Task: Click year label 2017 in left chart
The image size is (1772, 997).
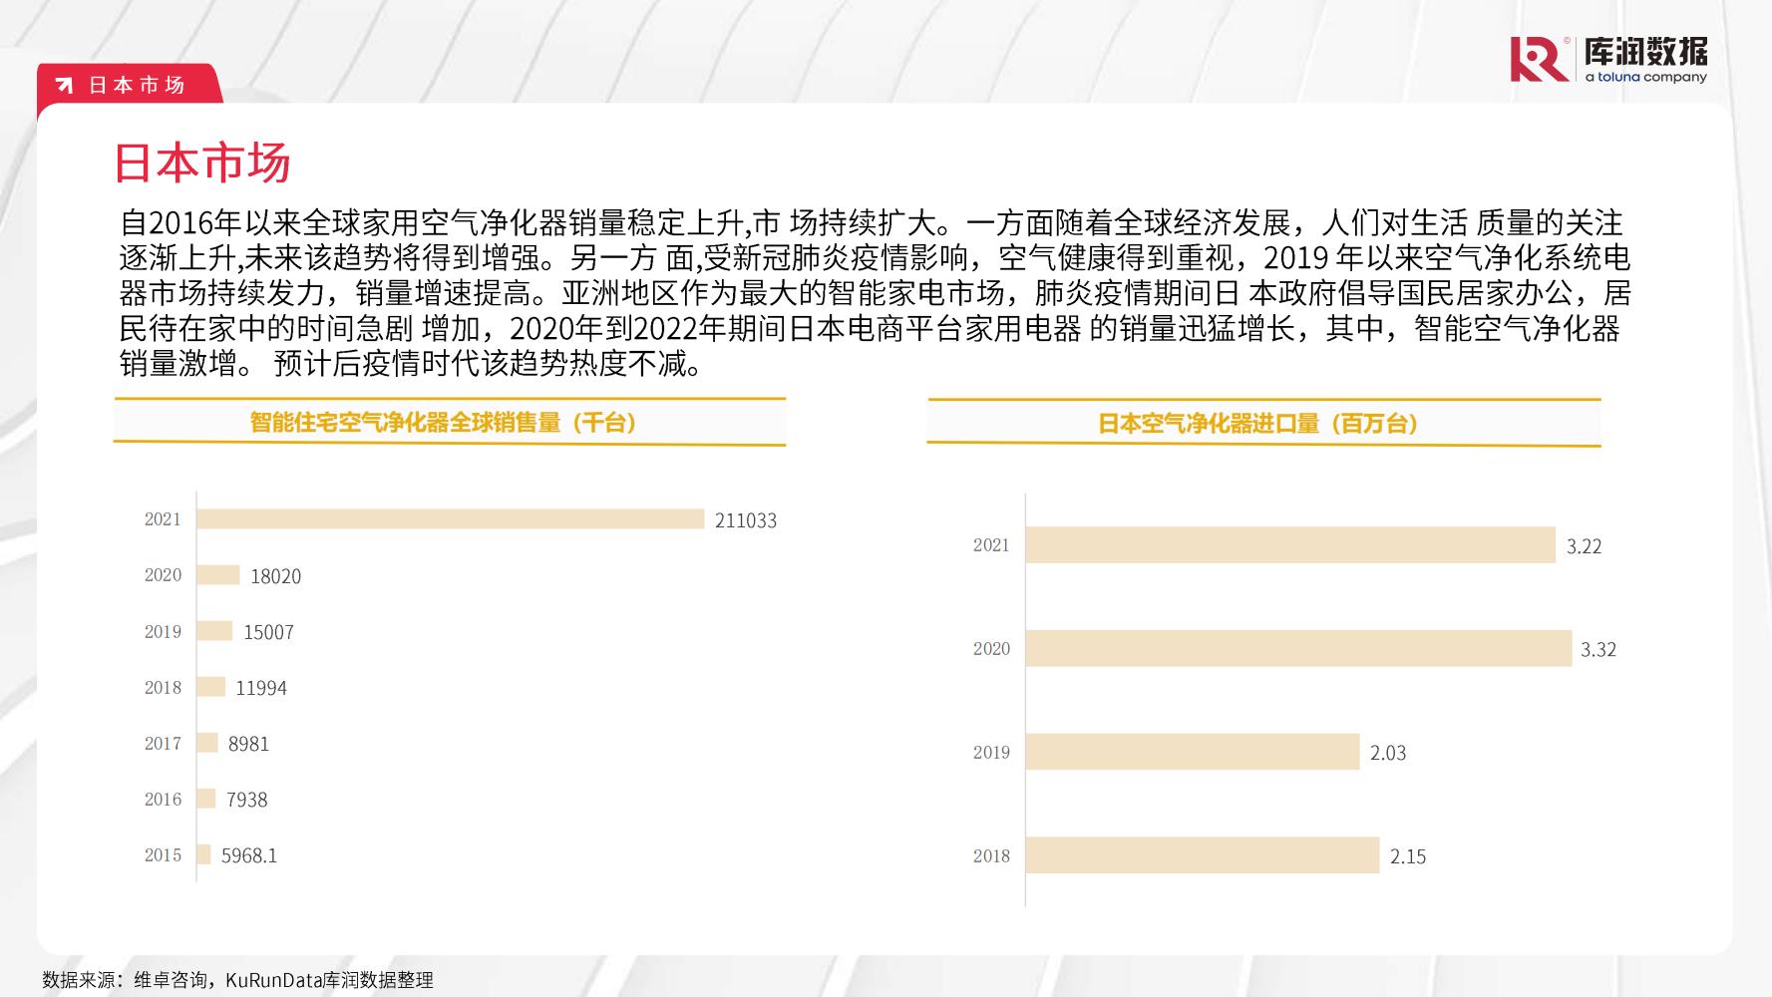Action: pyautogui.click(x=163, y=743)
